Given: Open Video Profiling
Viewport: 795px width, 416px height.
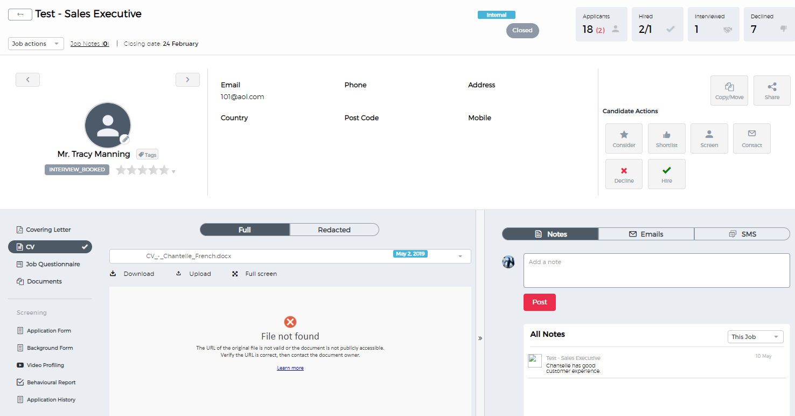Looking at the screenshot, I should click(x=40, y=365).
